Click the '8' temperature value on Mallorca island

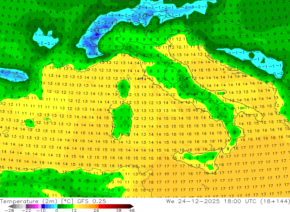tap(31, 122)
